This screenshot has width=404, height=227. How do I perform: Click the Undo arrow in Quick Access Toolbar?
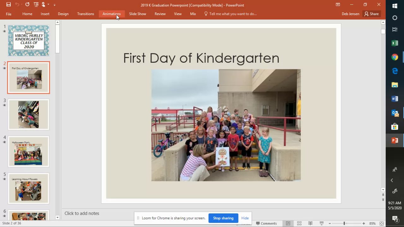(17, 5)
